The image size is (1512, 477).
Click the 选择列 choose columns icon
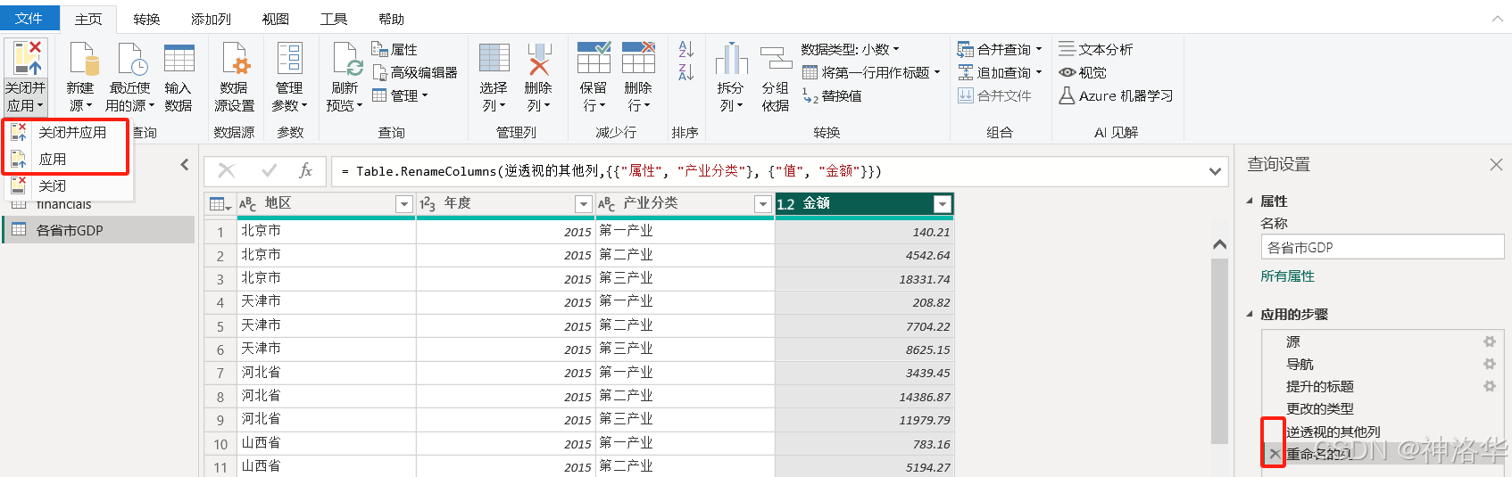494,59
